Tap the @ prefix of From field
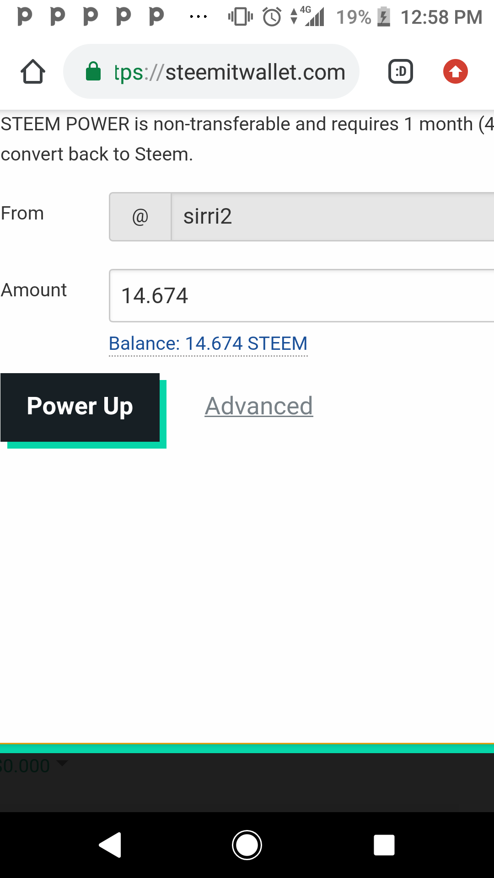494x878 pixels. 140,217
